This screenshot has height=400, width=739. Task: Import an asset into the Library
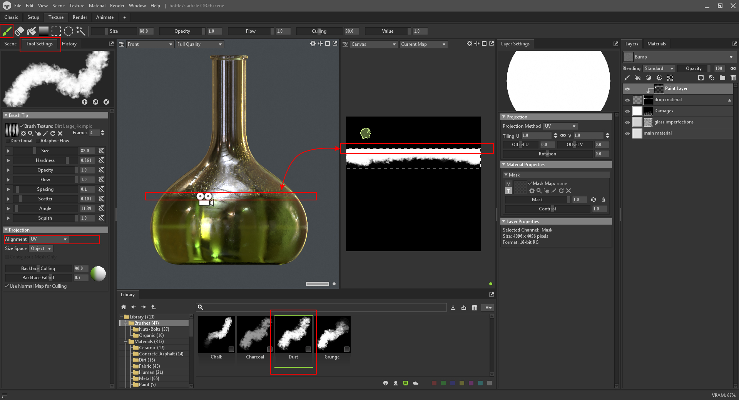[453, 308]
